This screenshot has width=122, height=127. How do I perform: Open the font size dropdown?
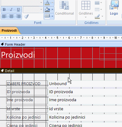pyautogui.click(x=41, y=10)
